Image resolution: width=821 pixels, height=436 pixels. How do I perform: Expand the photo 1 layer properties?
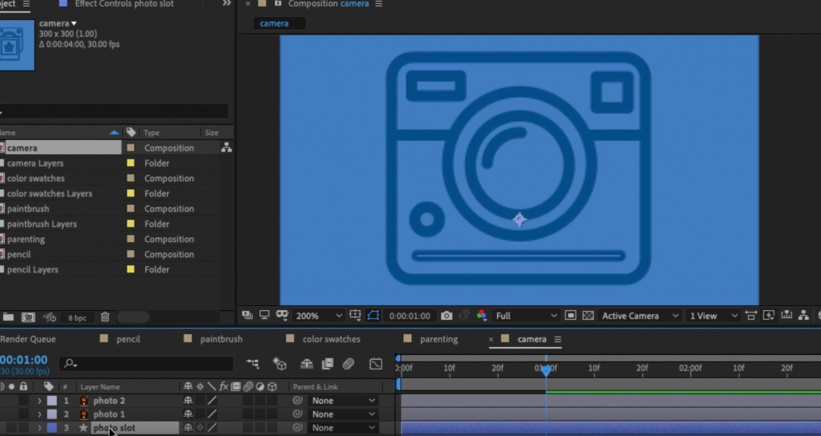39,414
